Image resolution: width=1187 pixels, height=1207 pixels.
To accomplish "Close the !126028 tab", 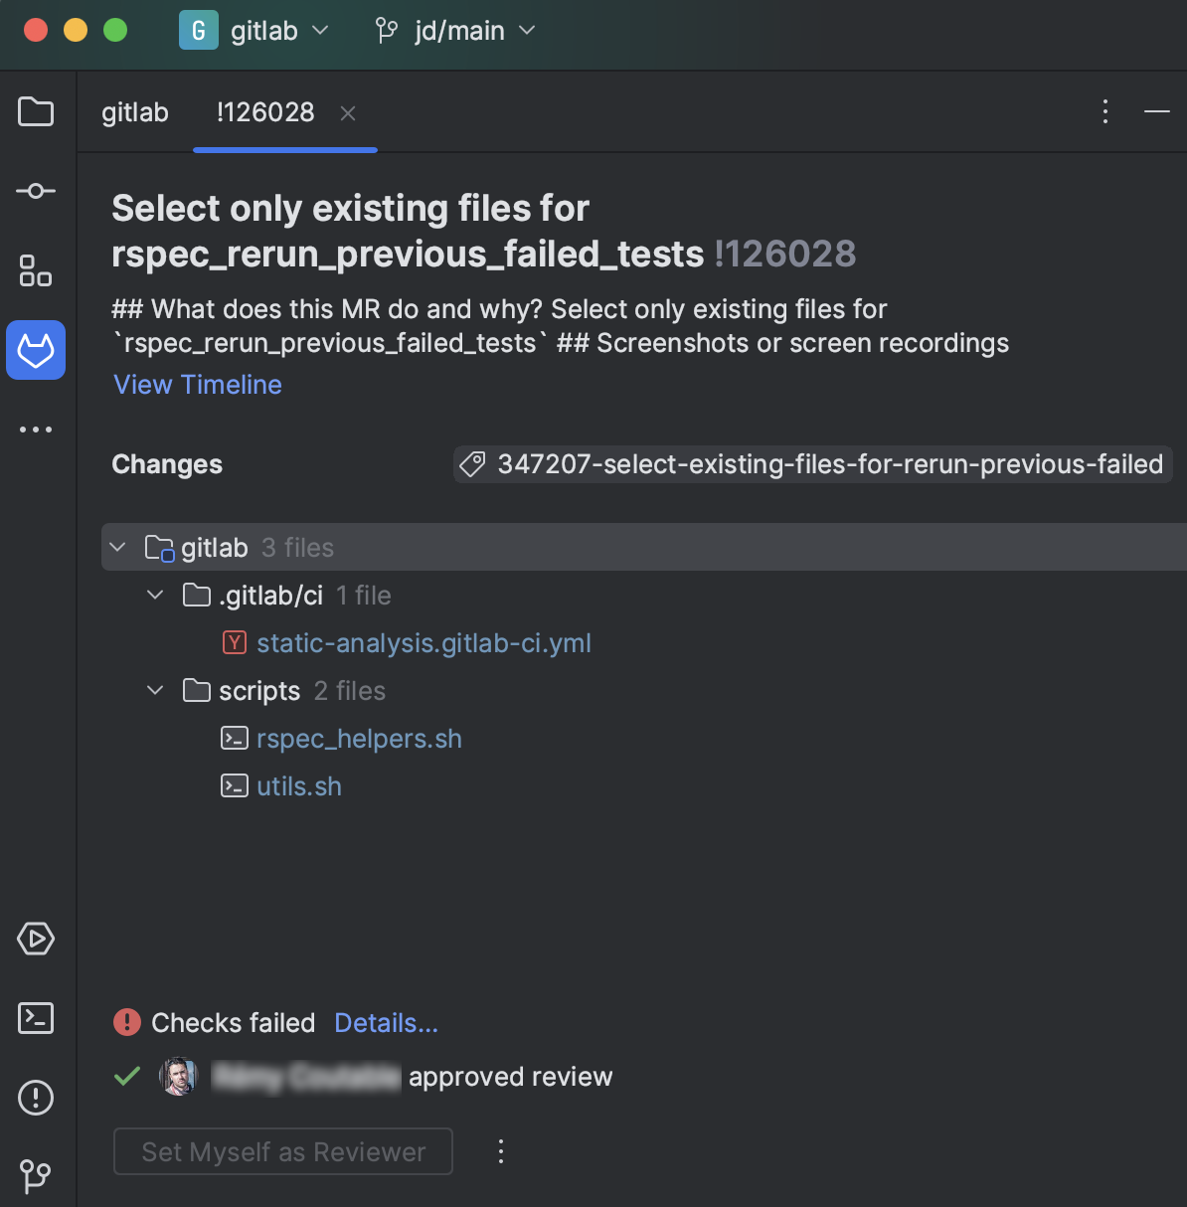I will coord(348,113).
